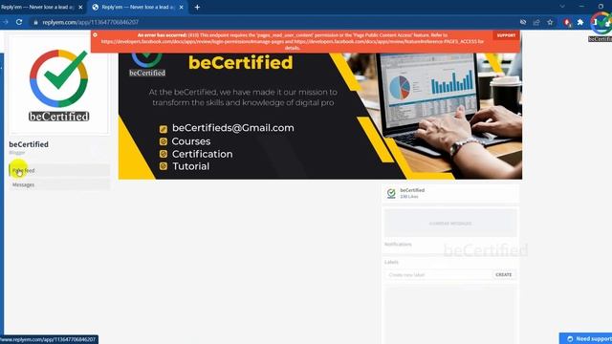This screenshot has width=612, height=344.
Task: Click the SUPPORT button on error banner
Action: coord(506,35)
